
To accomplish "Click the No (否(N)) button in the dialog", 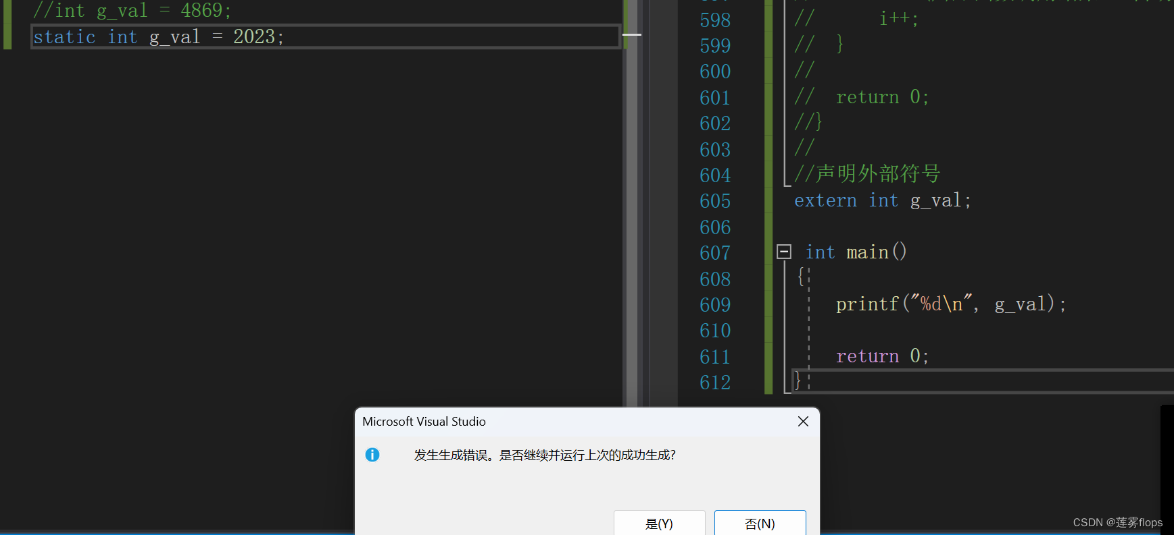I will 760,524.
